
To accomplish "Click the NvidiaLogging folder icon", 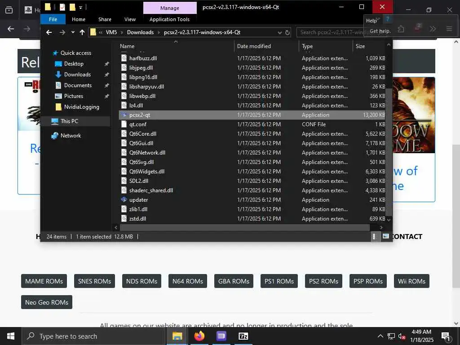I will pyautogui.click(x=58, y=107).
